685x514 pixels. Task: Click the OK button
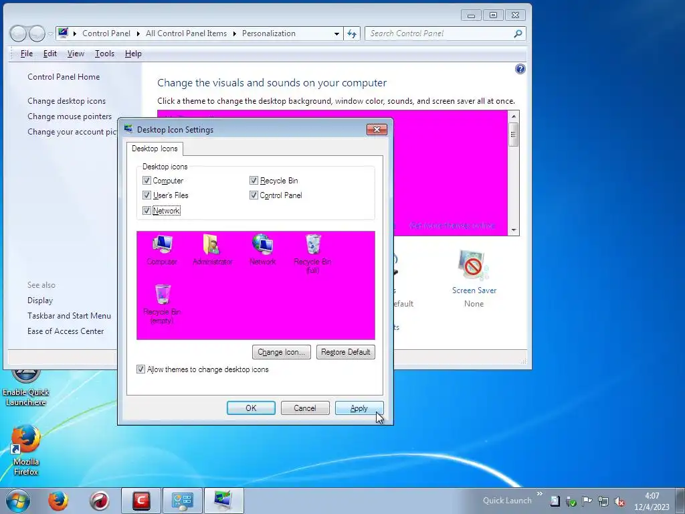[x=252, y=408]
